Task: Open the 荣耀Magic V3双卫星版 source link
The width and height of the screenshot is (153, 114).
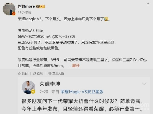Action: (x=82, y=92)
